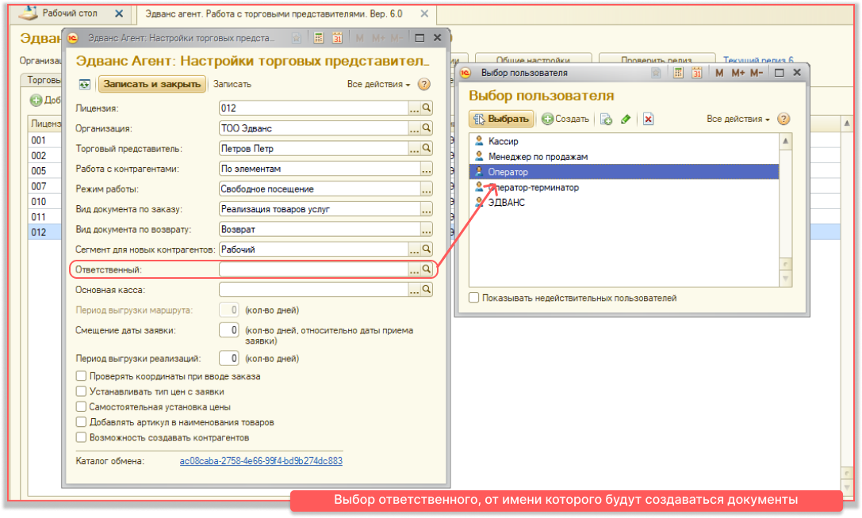Click M- button in the Выбор пользователя title bar

757,73
